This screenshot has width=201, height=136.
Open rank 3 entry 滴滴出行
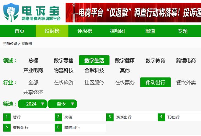point(132,117)
